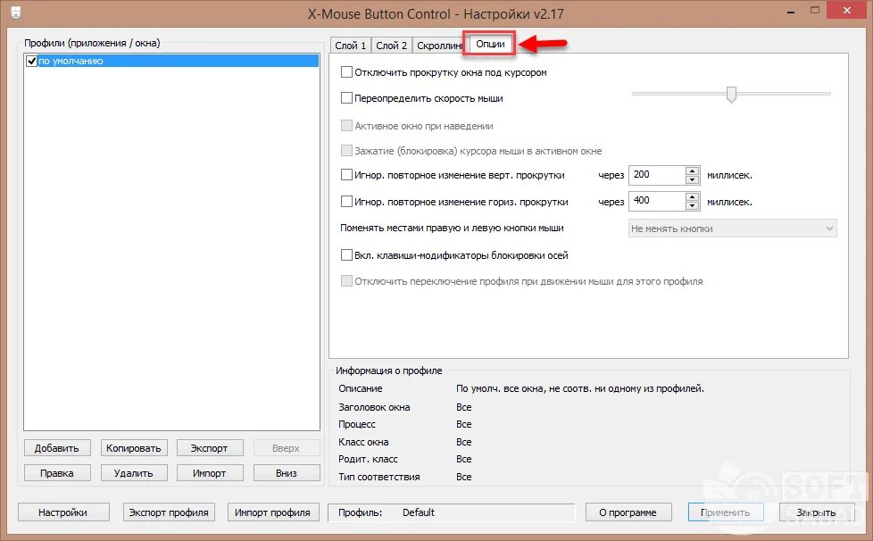Image resolution: width=873 pixels, height=541 pixels.
Task: Click the 'Импорт профиля' button
Action: (273, 512)
